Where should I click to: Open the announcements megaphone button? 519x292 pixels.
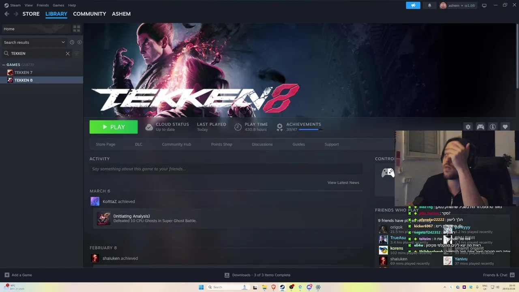click(413, 5)
